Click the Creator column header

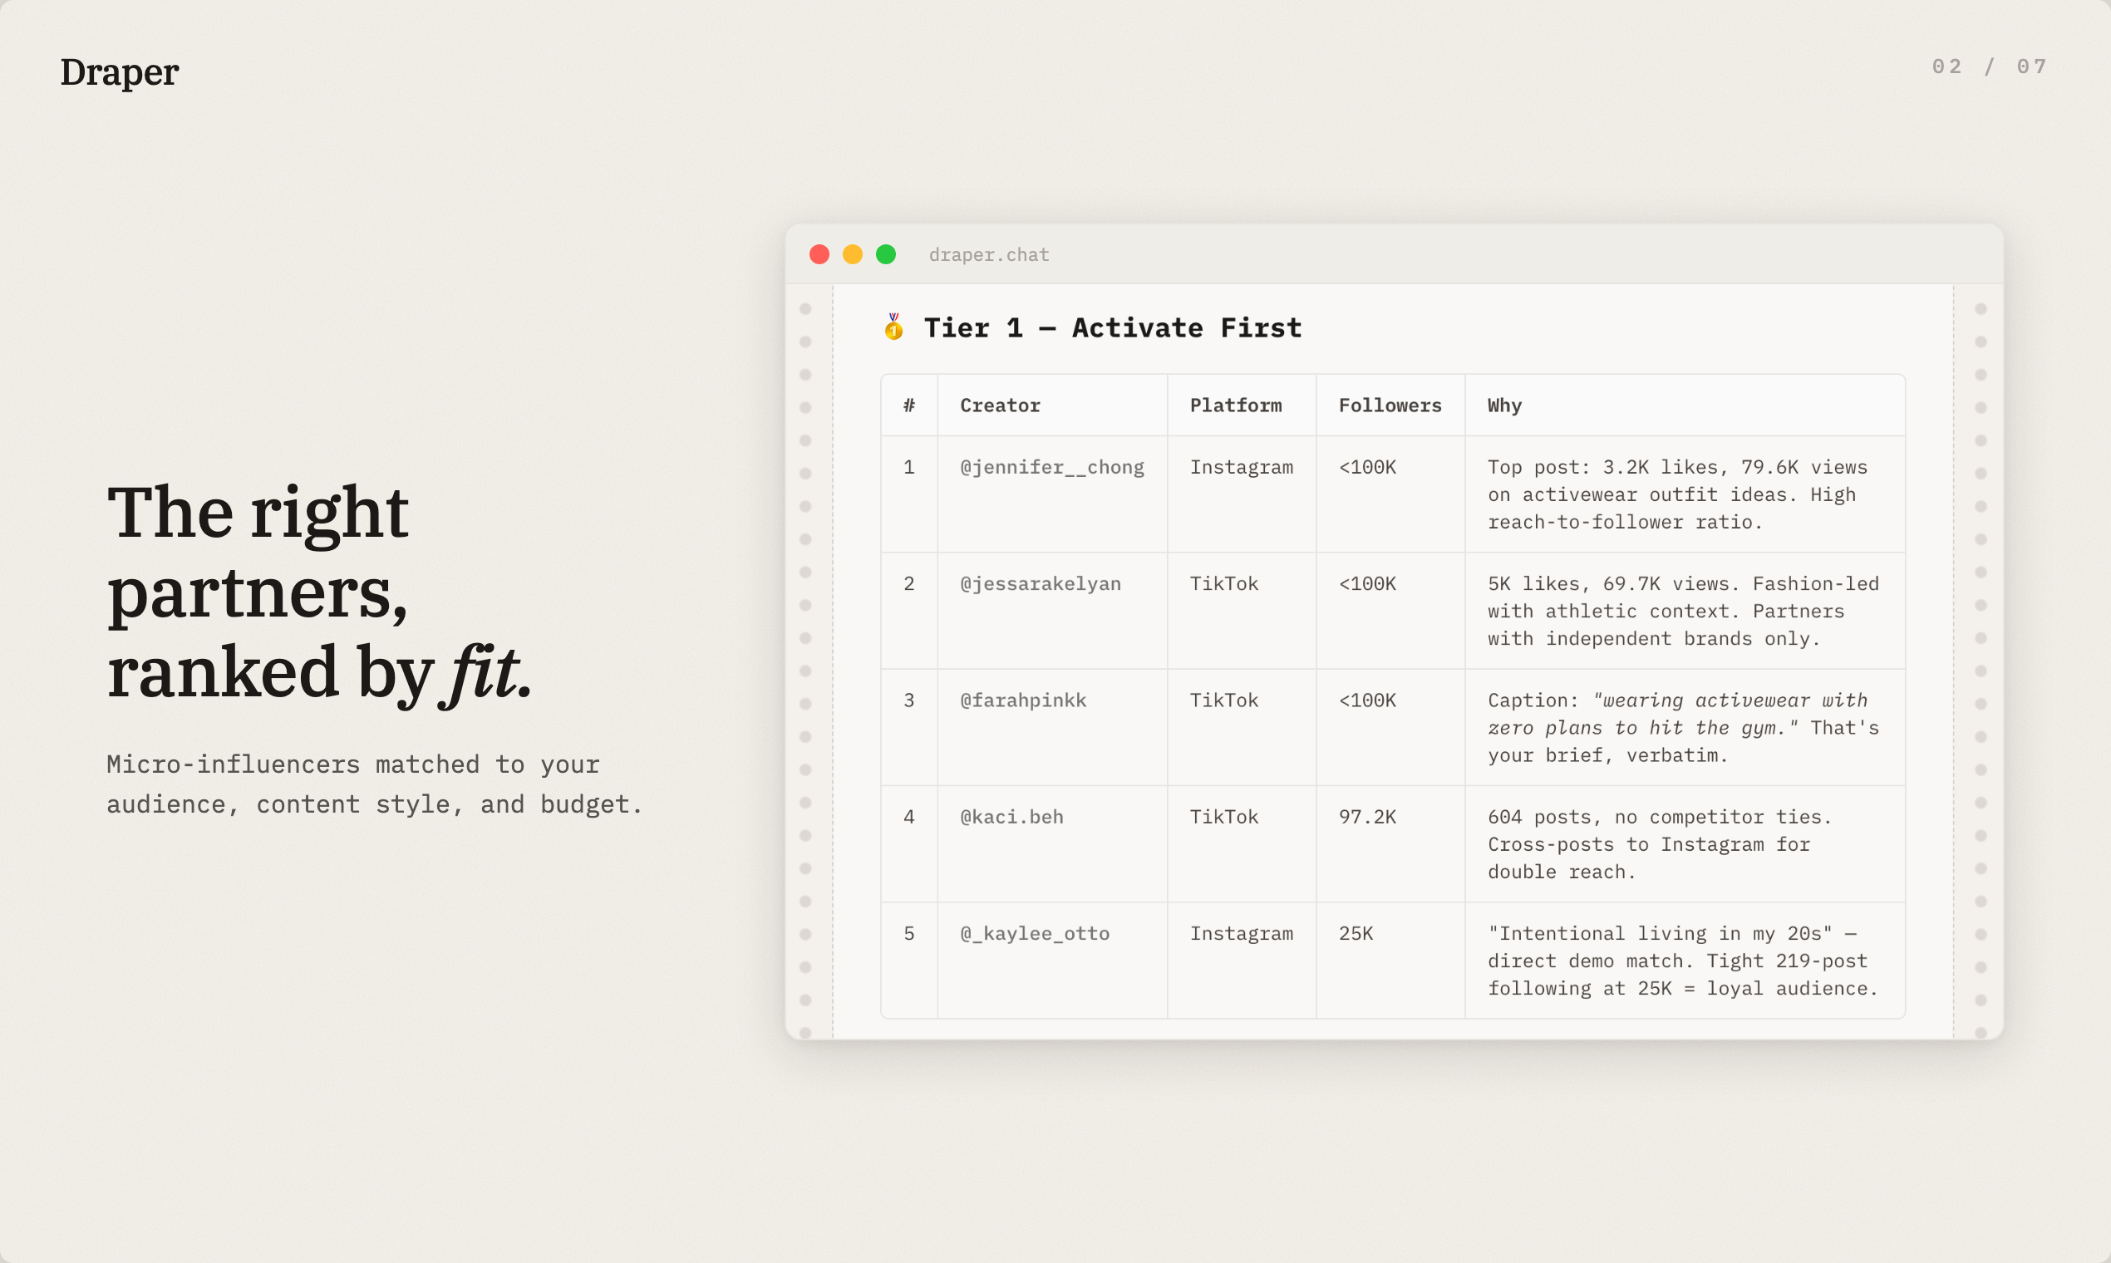tap(999, 406)
